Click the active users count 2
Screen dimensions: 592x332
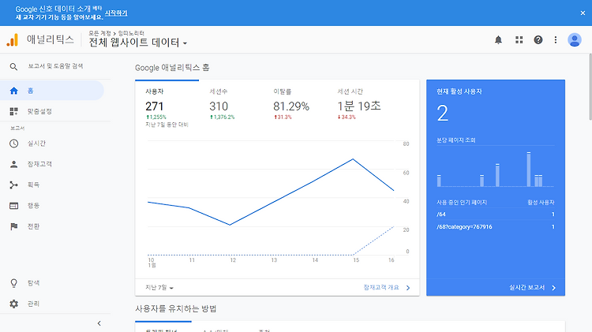coord(443,114)
